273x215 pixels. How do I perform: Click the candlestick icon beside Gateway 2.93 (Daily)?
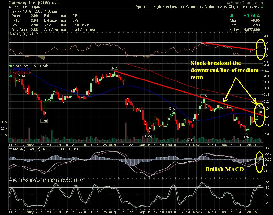pyautogui.click(x=11, y=66)
